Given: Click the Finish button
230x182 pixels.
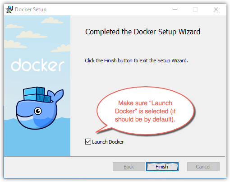Looking at the screenshot, I should tap(162, 167).
